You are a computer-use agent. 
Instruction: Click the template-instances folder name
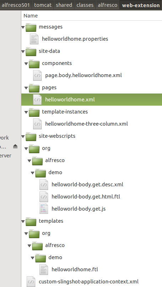click(x=65, y=112)
